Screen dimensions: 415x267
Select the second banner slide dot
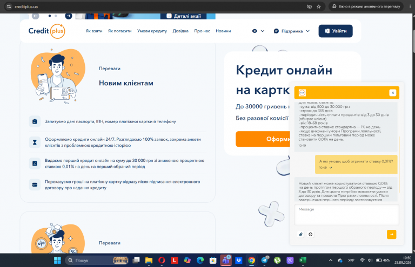56,16
